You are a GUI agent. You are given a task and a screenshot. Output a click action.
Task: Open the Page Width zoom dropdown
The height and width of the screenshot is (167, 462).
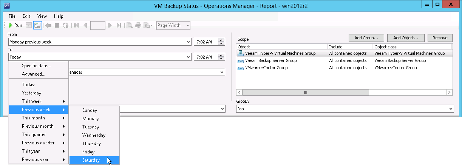[173, 25]
